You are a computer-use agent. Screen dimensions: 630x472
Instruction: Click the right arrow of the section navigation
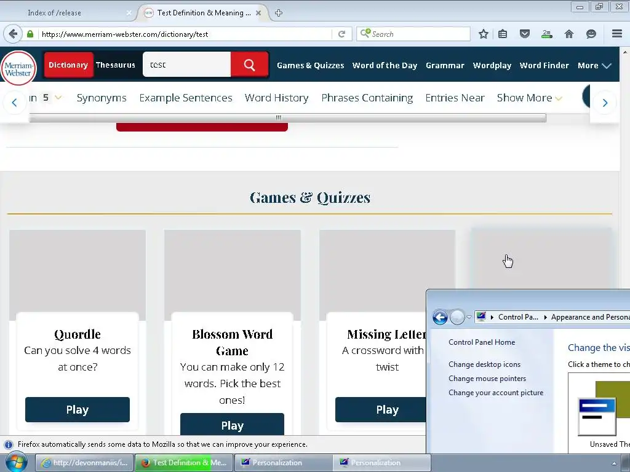(x=605, y=103)
